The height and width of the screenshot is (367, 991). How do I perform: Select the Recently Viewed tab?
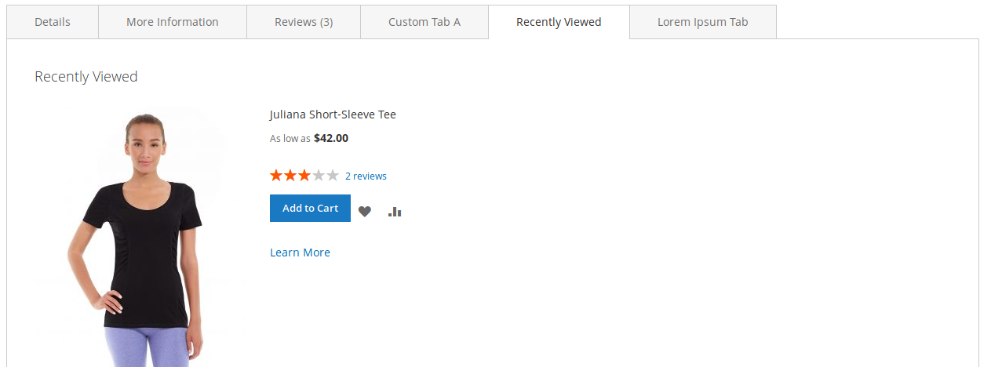tap(559, 22)
